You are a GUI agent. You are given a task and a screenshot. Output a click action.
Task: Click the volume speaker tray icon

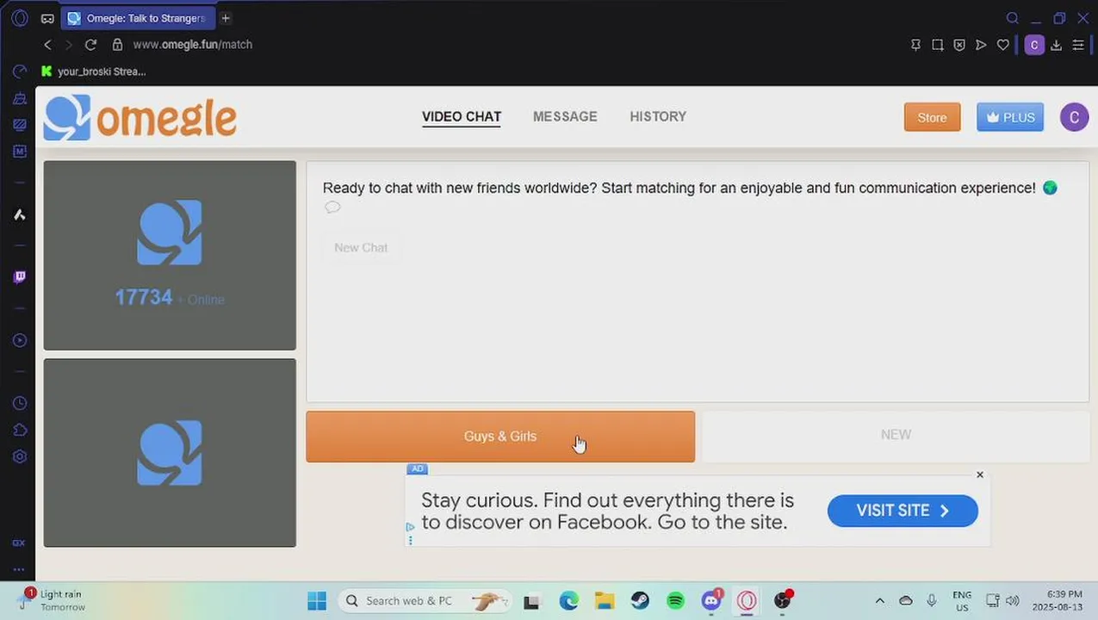pos(1013,600)
